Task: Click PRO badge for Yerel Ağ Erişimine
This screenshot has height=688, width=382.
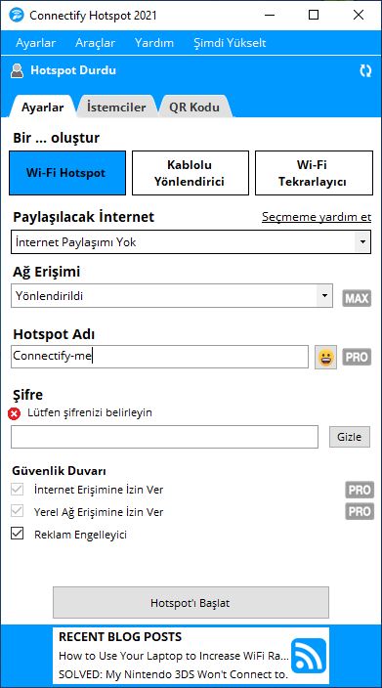Action: (x=360, y=511)
